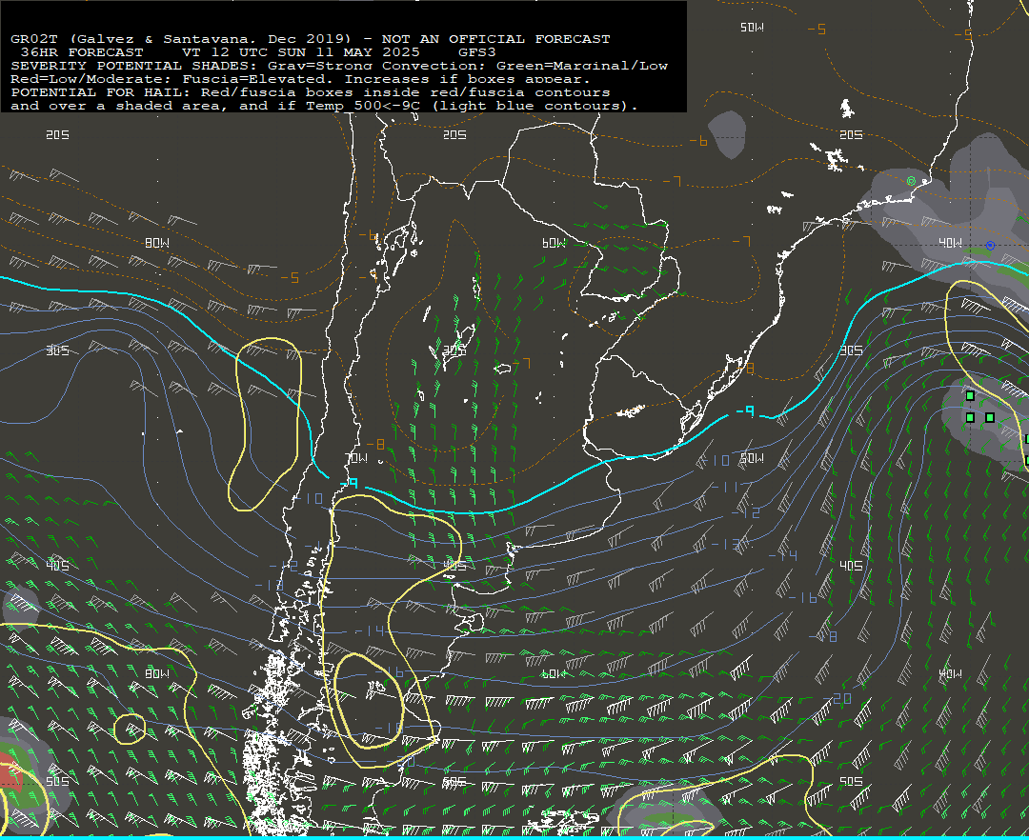1029x840 pixels.
Task: Click the lower-left green square hail marker
Action: point(970,418)
